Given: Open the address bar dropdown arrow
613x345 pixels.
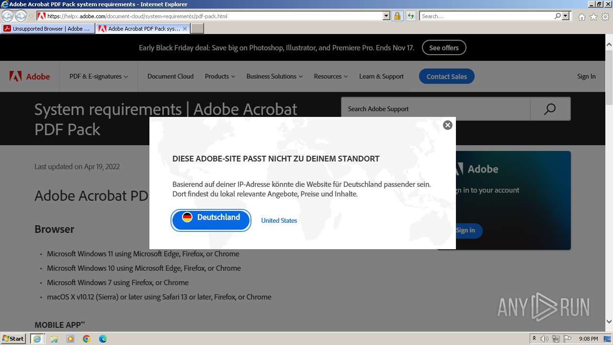Looking at the screenshot, I should point(386,16).
